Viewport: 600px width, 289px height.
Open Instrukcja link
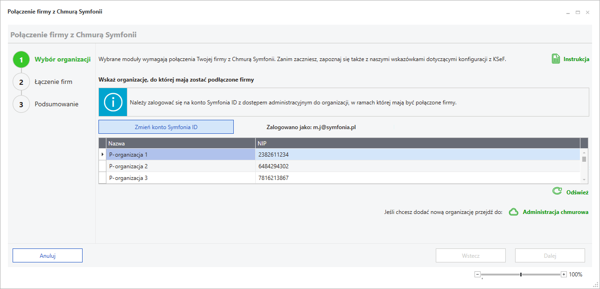point(576,59)
